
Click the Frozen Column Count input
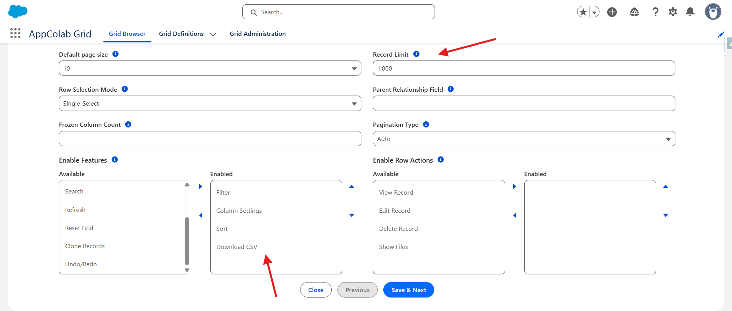pos(210,139)
